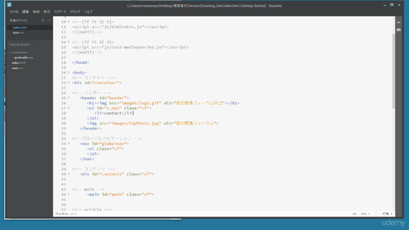Open Extension Manager icon in right toolbar
The width and height of the screenshot is (409, 230).
coord(399,30)
